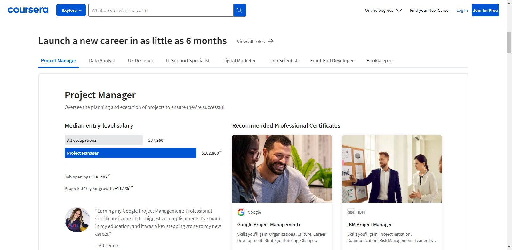Screen dimensions: 512x250
Task: Click the Log In link
Action: click(462, 10)
